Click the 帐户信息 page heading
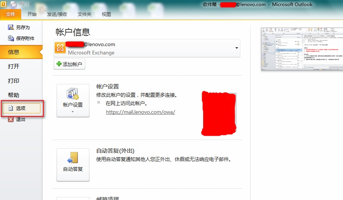 pos(73,32)
